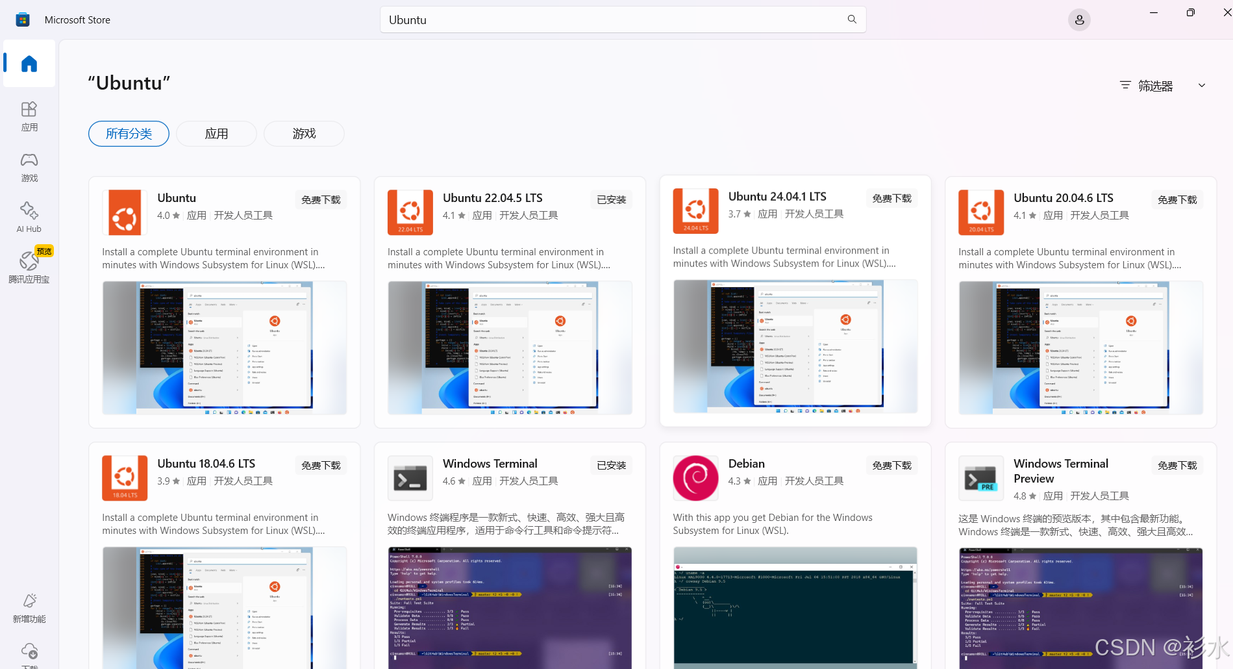Click the Ubuntu 22.04.5 LTS title
1233x669 pixels.
point(492,198)
